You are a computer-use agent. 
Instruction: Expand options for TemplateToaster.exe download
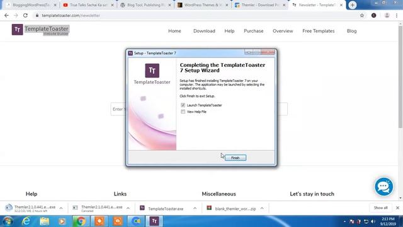195,208
